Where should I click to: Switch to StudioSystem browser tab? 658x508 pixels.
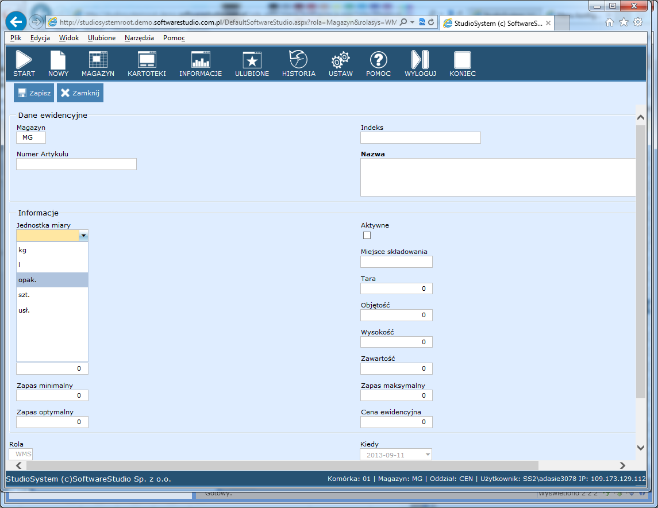coord(497,23)
